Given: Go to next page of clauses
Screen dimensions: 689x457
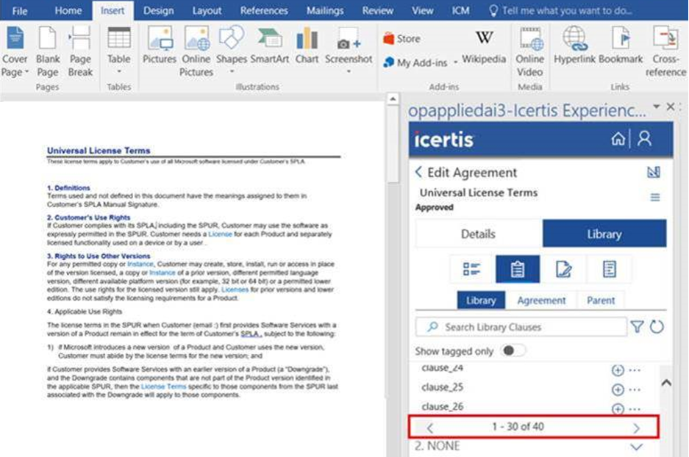Looking at the screenshot, I should tap(636, 428).
